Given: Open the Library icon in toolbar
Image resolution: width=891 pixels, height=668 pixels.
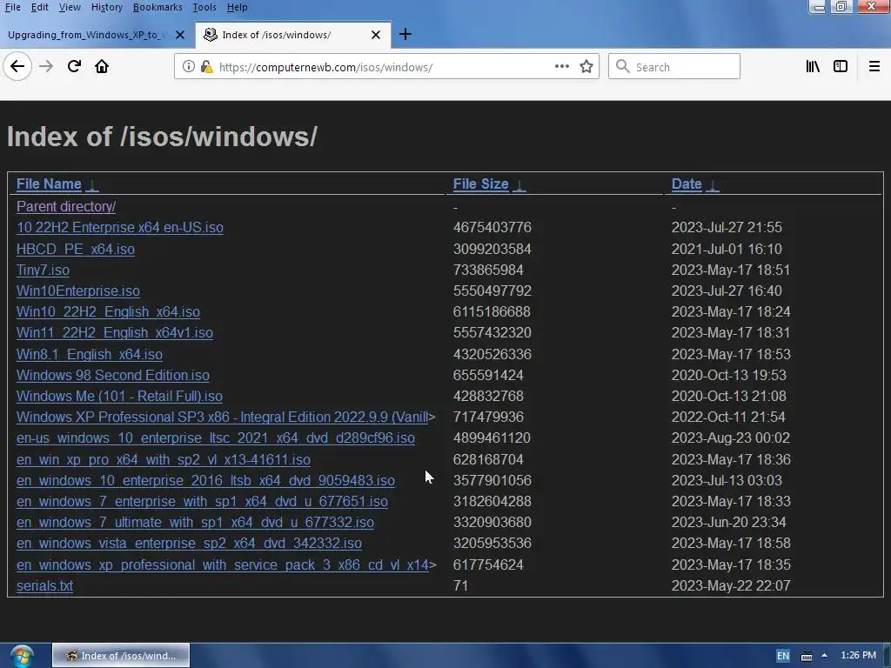Looking at the screenshot, I should (813, 66).
